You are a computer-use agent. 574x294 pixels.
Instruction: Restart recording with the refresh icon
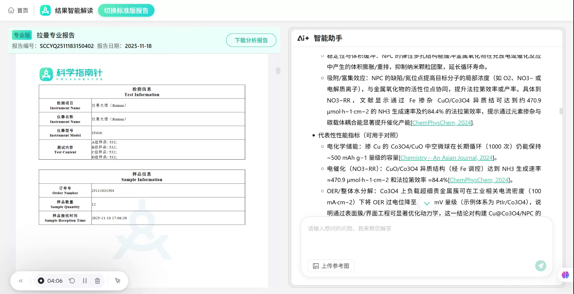click(x=72, y=281)
